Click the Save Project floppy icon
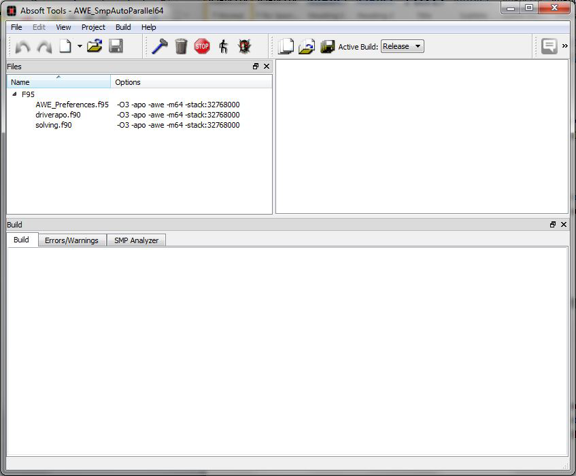The image size is (576, 476). click(327, 47)
